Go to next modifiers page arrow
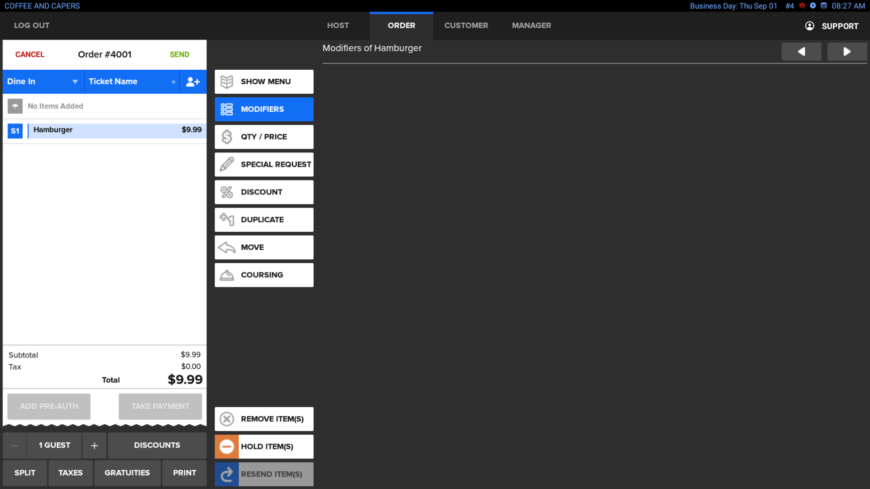 point(846,52)
